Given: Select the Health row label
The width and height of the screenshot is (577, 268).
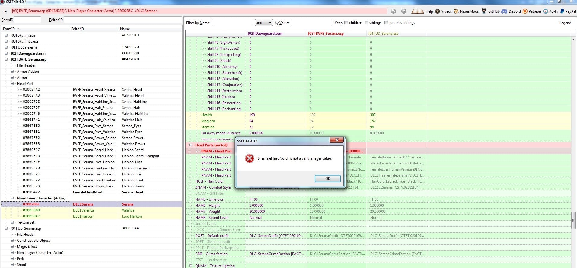Looking at the screenshot, I should click(x=206, y=115).
